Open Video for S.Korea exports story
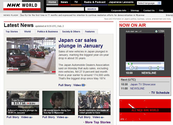173x125 pixels. click(25, 117)
